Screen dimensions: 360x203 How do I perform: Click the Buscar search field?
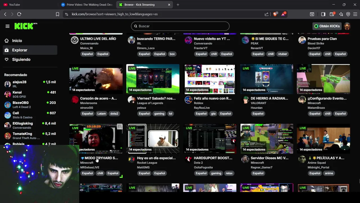(180, 26)
